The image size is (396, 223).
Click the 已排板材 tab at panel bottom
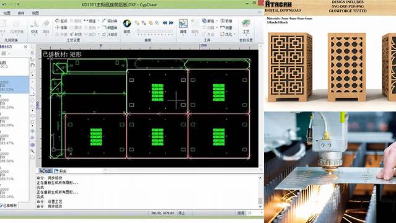point(9,206)
